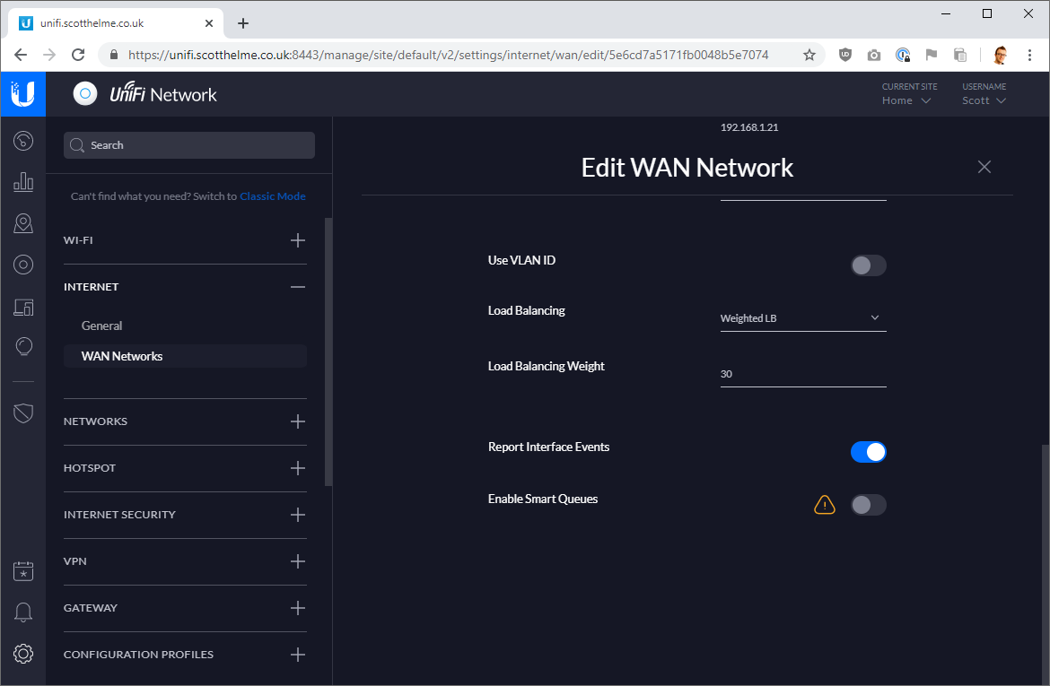Expand the WI-FI settings section
Screen dimensions: 1050x686
[x=298, y=240]
